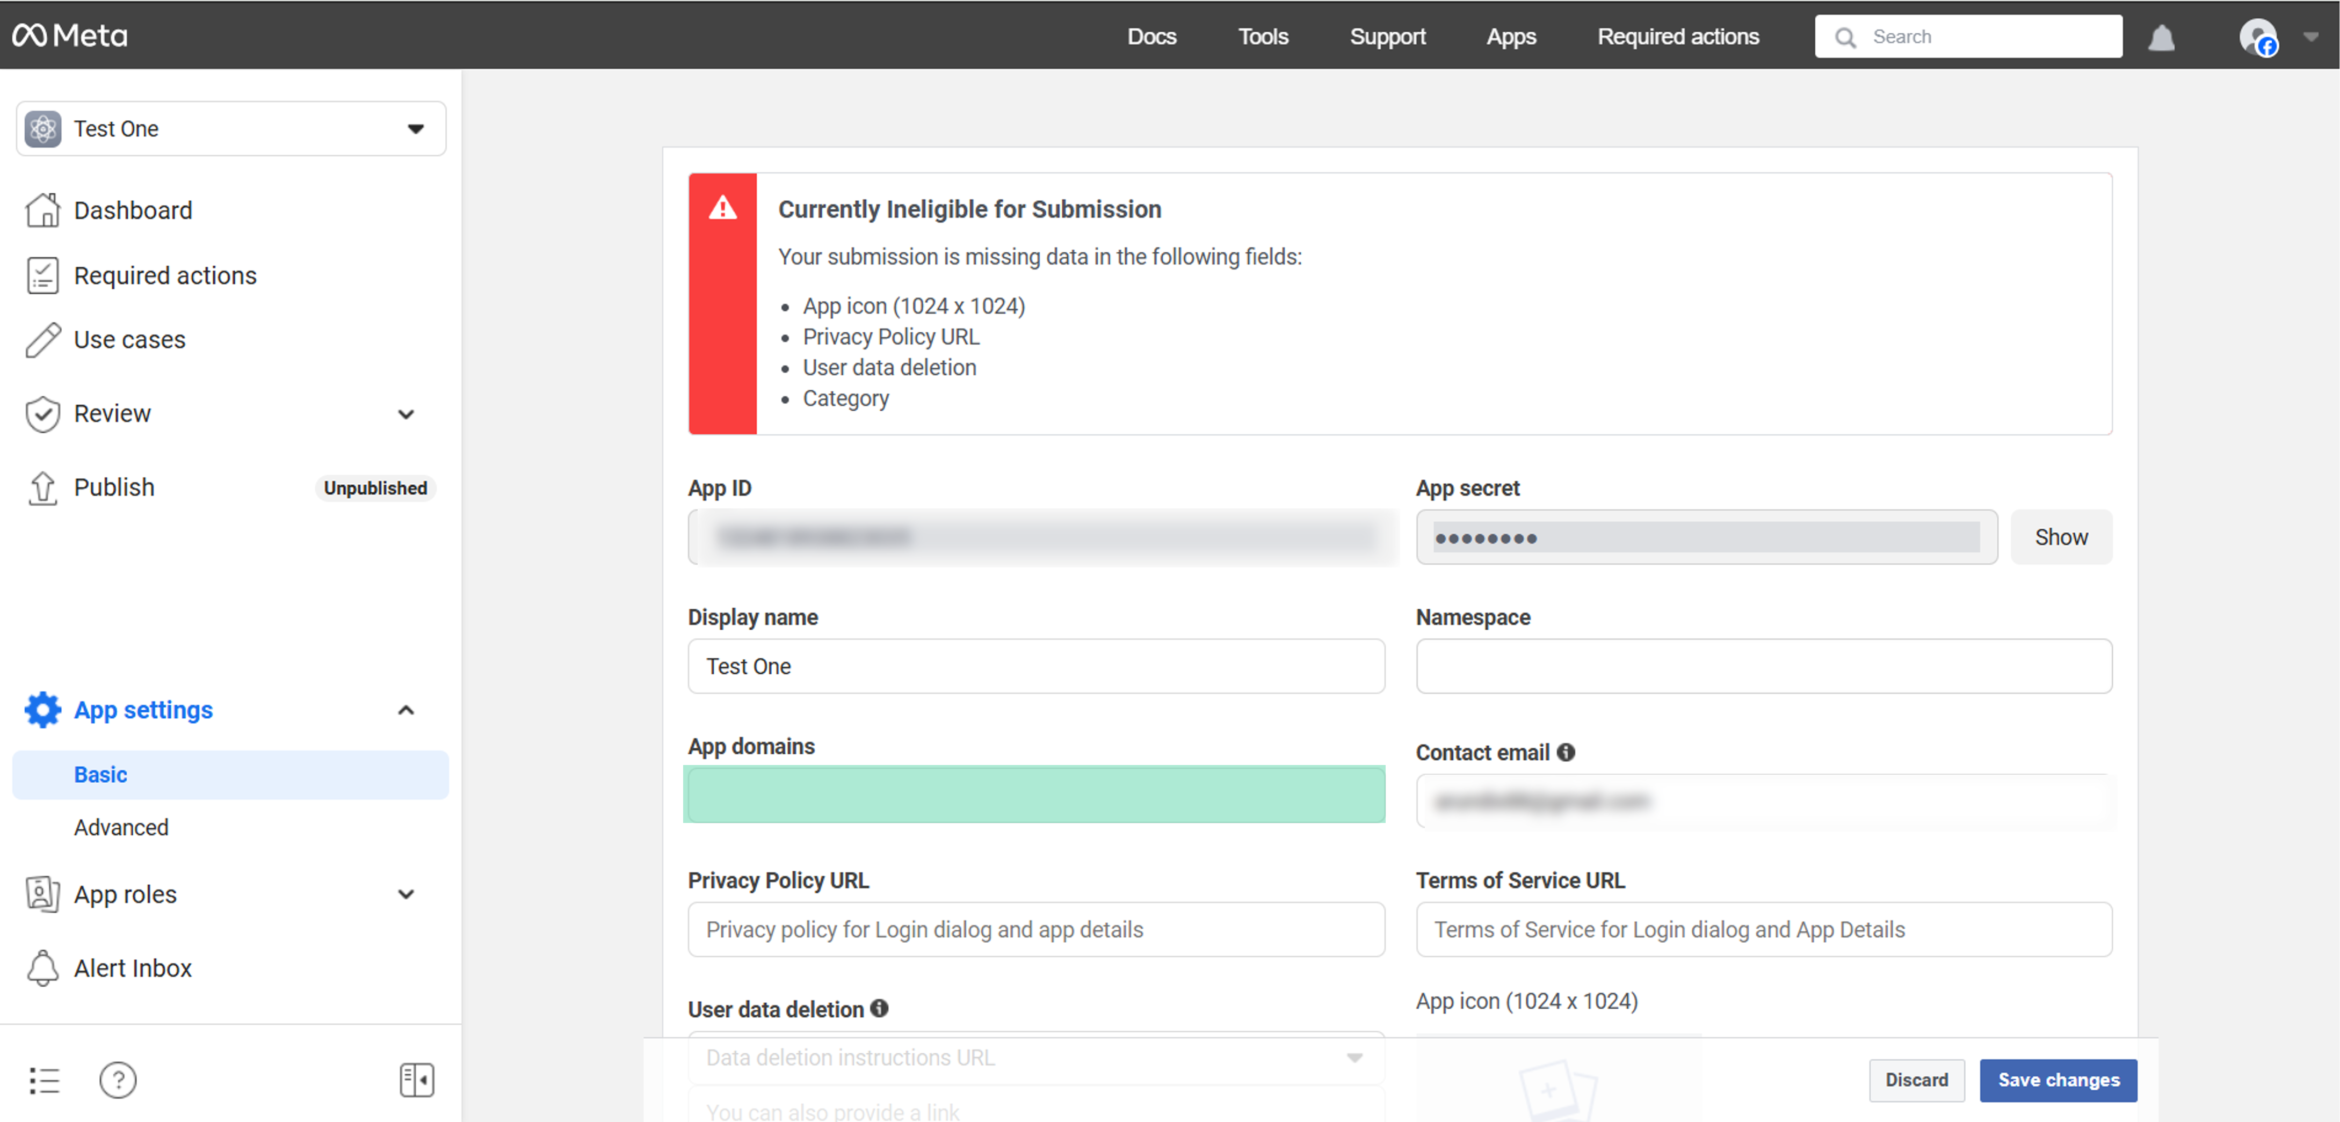Click the User data deletion info icon
2340x1122 pixels.
coord(879,1009)
